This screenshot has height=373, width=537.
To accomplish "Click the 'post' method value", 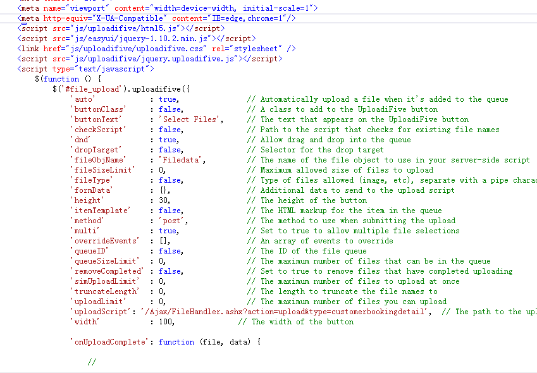I will pyautogui.click(x=171, y=221).
